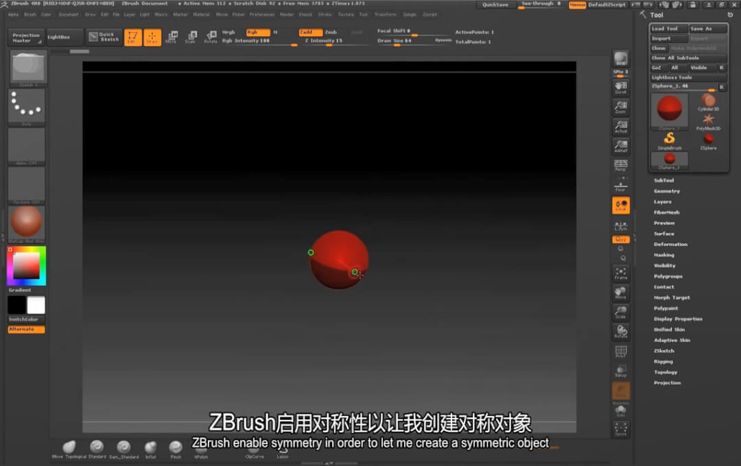Select the Rotate tool in top shelf
The width and height of the screenshot is (741, 466).
point(211,37)
